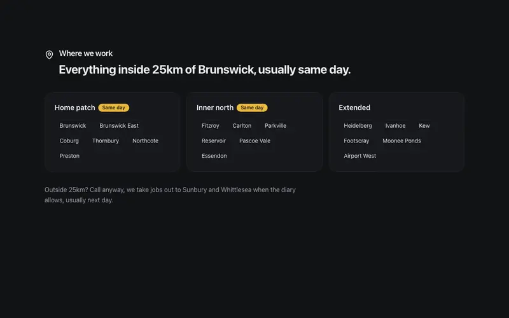
Task: Click Same day badge beside Inner north
Action: 252,107
